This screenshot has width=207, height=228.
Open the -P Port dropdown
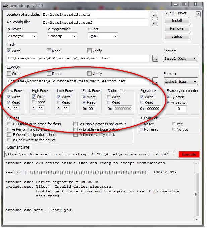click(103, 36)
